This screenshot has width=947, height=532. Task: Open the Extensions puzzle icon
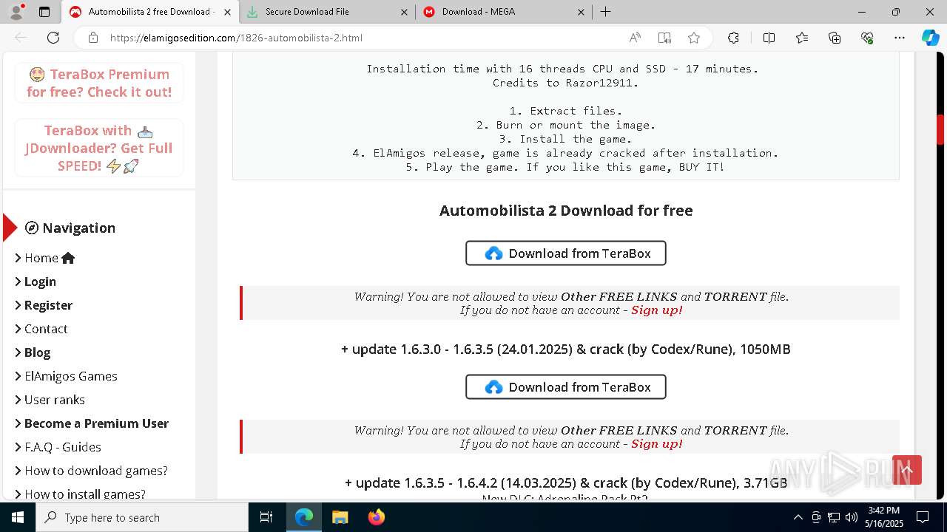[x=733, y=38]
